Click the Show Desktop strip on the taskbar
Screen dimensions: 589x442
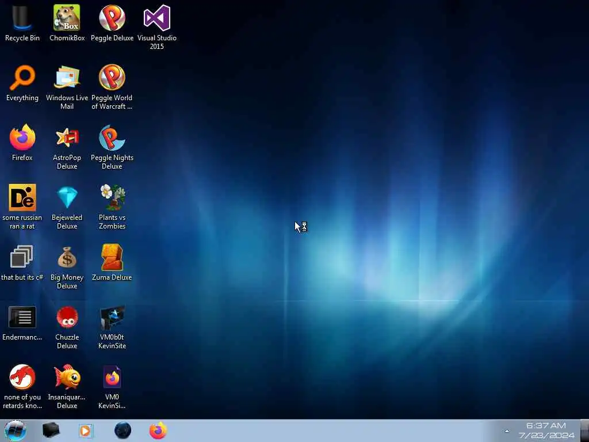585,430
